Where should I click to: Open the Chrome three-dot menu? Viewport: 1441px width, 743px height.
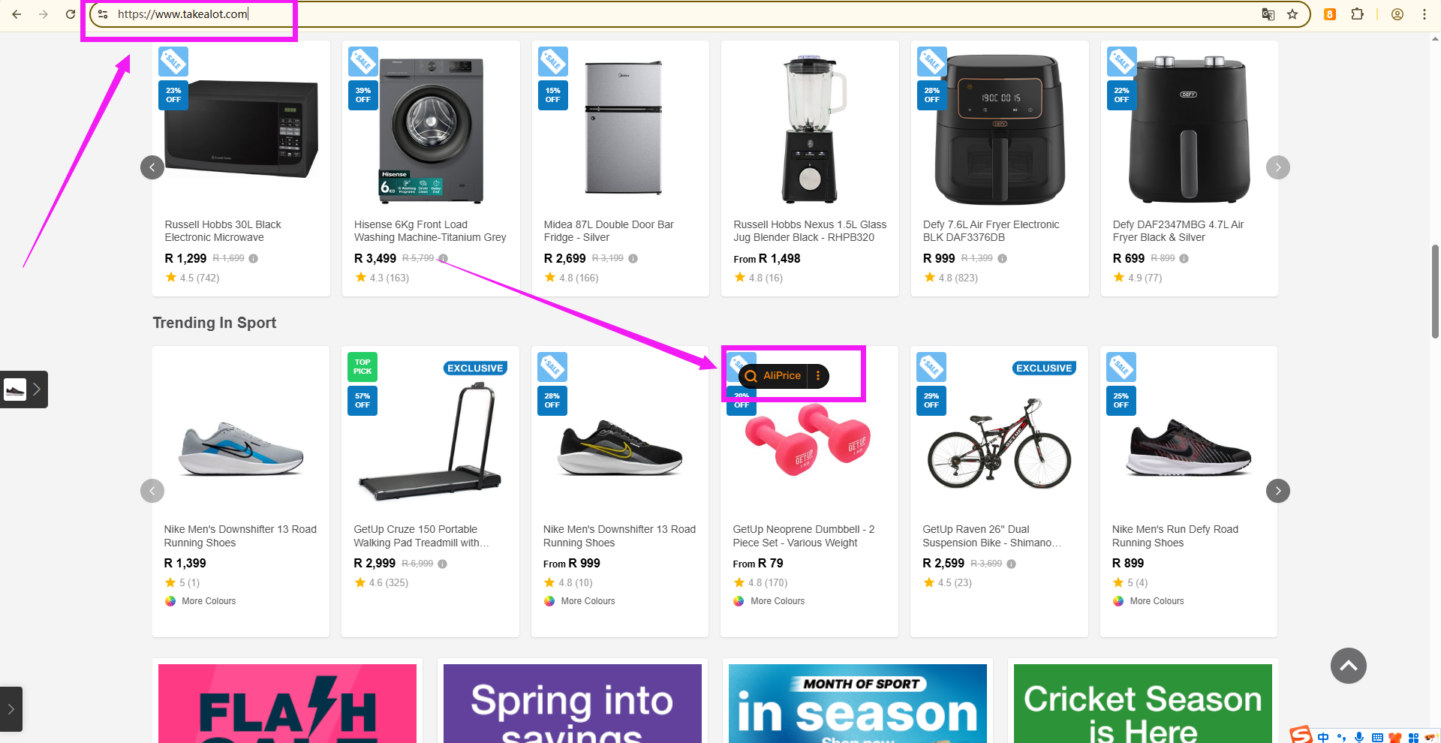pyautogui.click(x=1424, y=14)
